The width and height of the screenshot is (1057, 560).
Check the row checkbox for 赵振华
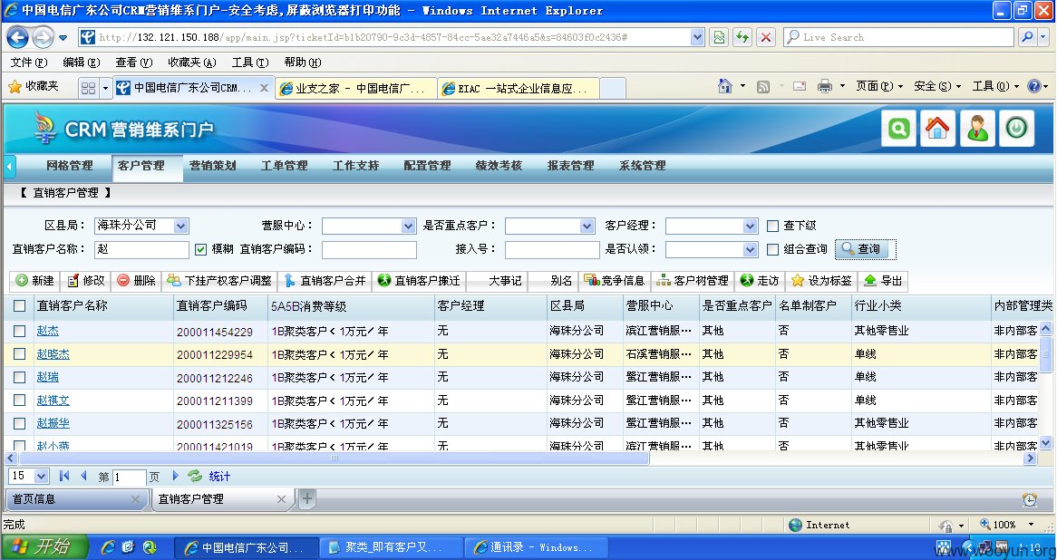(x=20, y=423)
